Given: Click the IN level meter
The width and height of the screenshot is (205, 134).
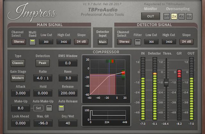Looking at the screenshot, I should (143, 89).
